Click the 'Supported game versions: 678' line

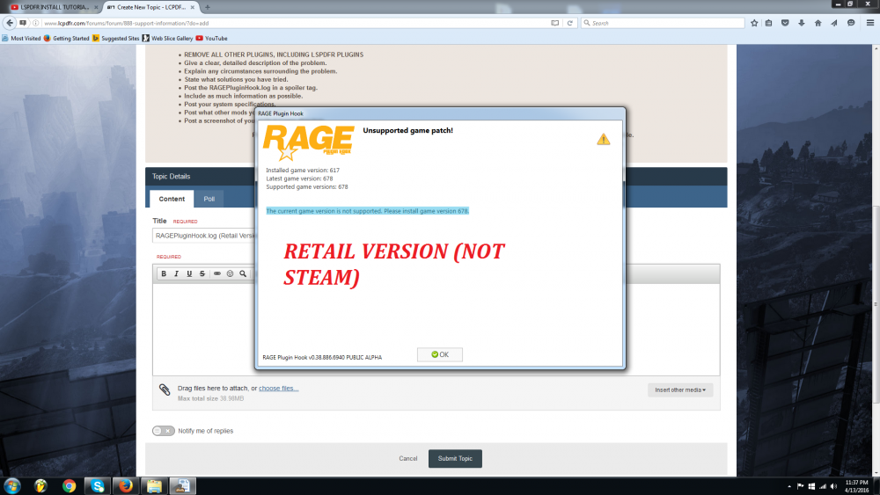[x=307, y=186]
